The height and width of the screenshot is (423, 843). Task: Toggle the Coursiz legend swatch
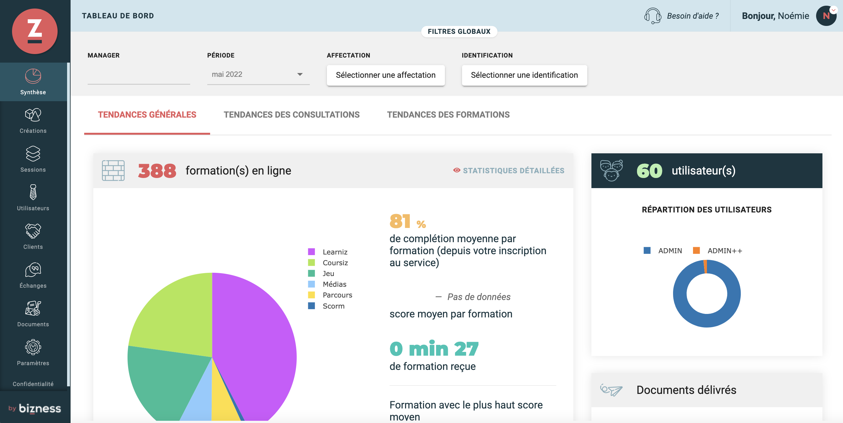pos(311,262)
